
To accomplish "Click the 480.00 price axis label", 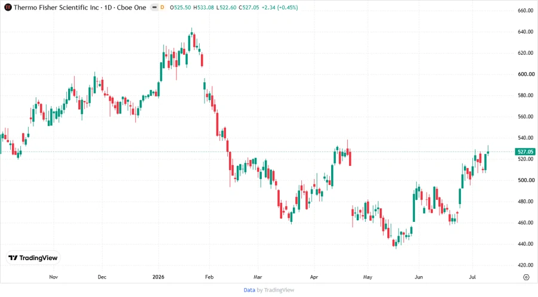I will 525,202.
